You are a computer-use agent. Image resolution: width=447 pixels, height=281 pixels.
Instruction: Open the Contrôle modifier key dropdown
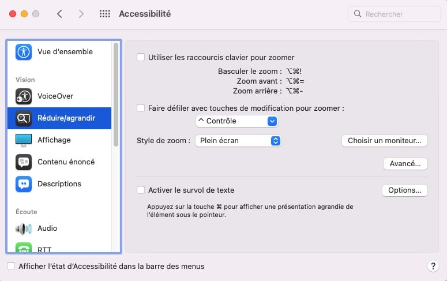point(236,121)
